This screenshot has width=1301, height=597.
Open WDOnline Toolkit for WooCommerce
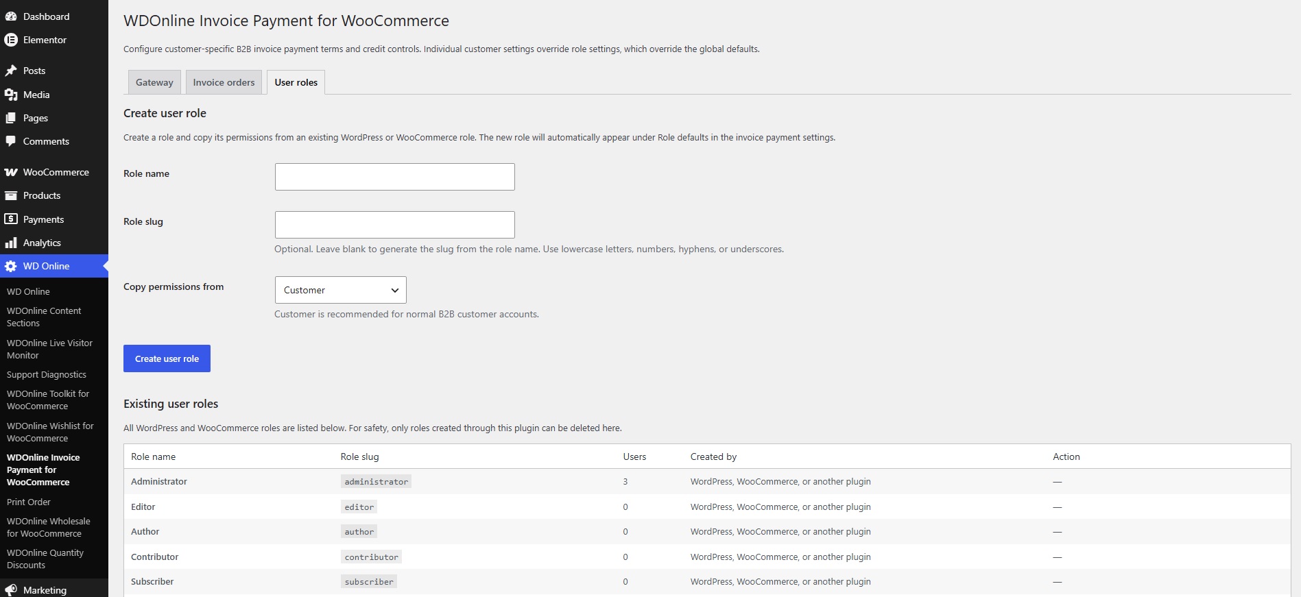pyautogui.click(x=48, y=400)
